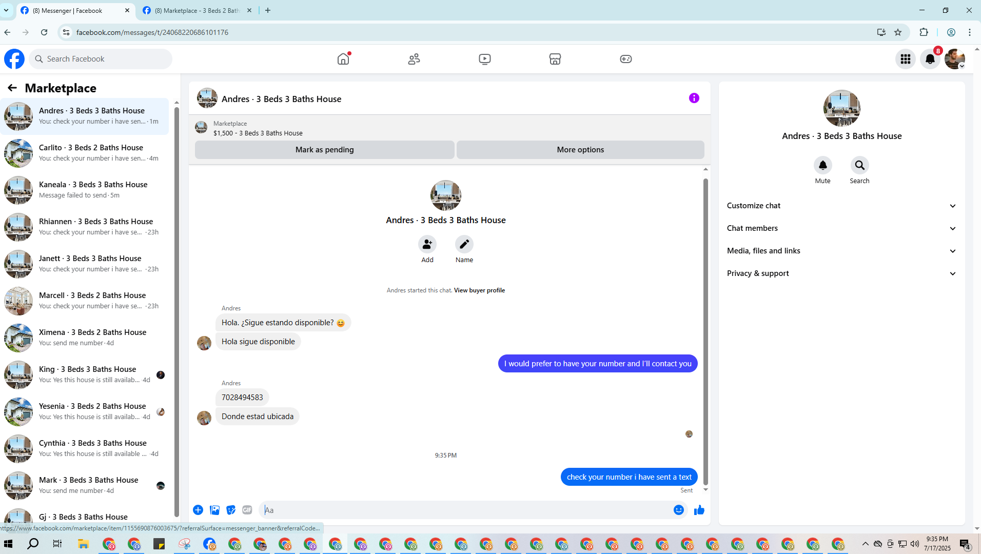Click the Facebook logo
Image resolution: width=981 pixels, height=554 pixels.
[14, 59]
